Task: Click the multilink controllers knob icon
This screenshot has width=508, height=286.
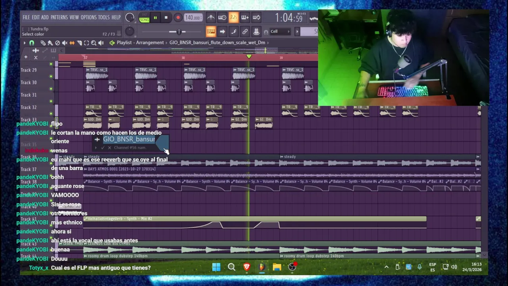Action: [256, 31]
